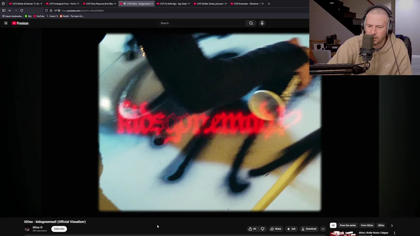Open the Reddit bookmark
The height and width of the screenshot is (236, 420).
(x=72, y=16)
